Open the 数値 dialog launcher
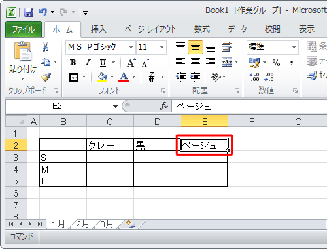This screenshot has width=327, height=249. tap(295, 91)
